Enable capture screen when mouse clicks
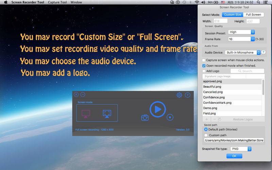The image size is (272, 170). click(204, 60)
